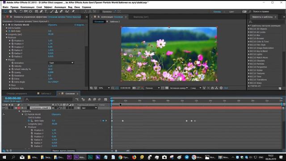Take snapshot camera icon in viewer

134,88
